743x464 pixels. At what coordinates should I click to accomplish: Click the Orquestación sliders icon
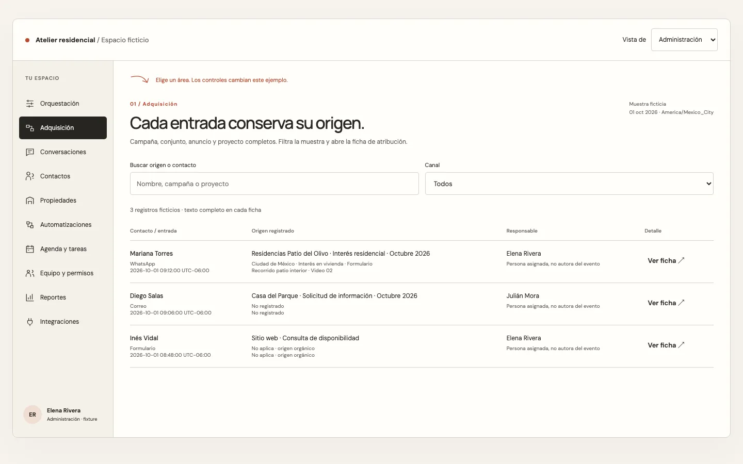30,104
